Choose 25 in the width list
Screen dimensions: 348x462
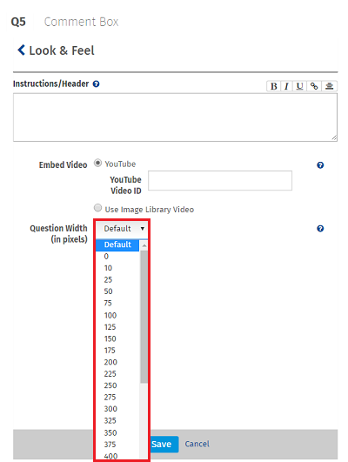[x=117, y=279]
